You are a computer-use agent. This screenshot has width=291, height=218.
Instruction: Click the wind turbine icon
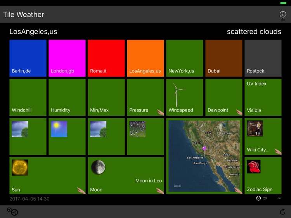tap(178, 94)
